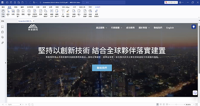This screenshot has width=200, height=106.
Task: Click the lightbulb icon on the page
Action: coord(194,27)
